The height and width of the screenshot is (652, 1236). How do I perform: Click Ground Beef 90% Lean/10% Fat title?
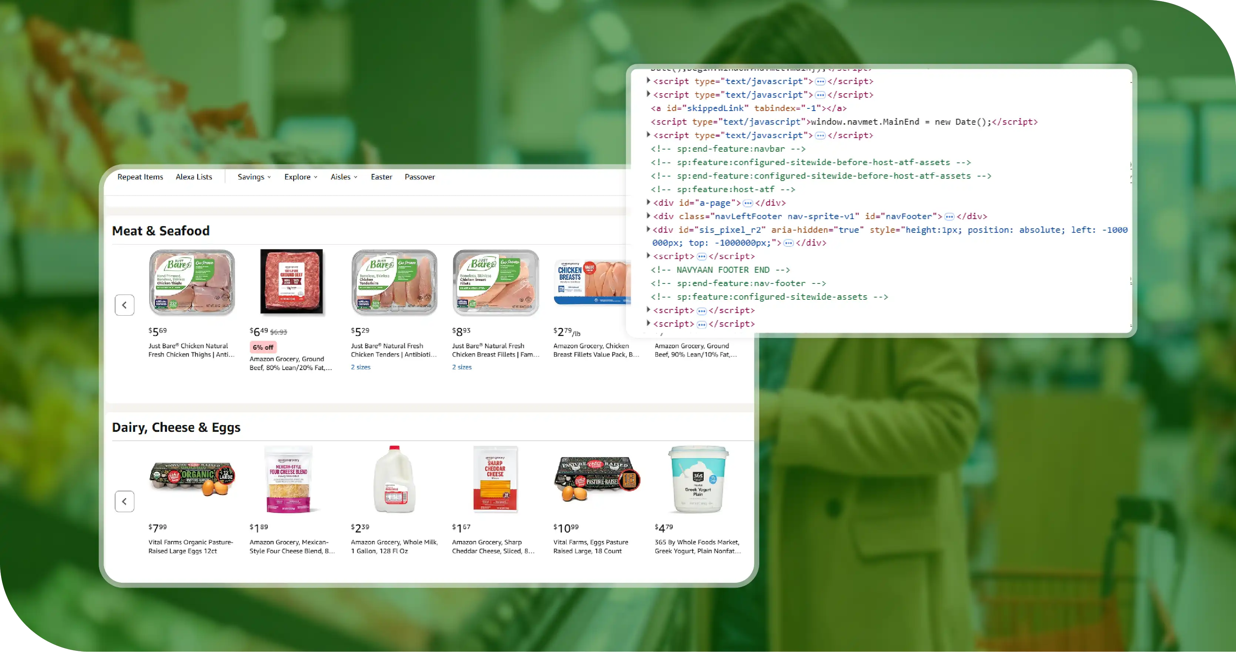point(696,350)
